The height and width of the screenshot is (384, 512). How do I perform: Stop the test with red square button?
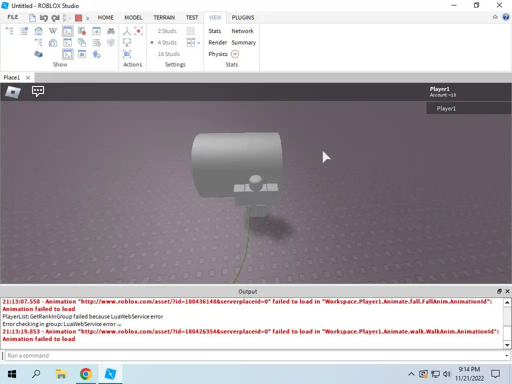pyautogui.click(x=78, y=17)
